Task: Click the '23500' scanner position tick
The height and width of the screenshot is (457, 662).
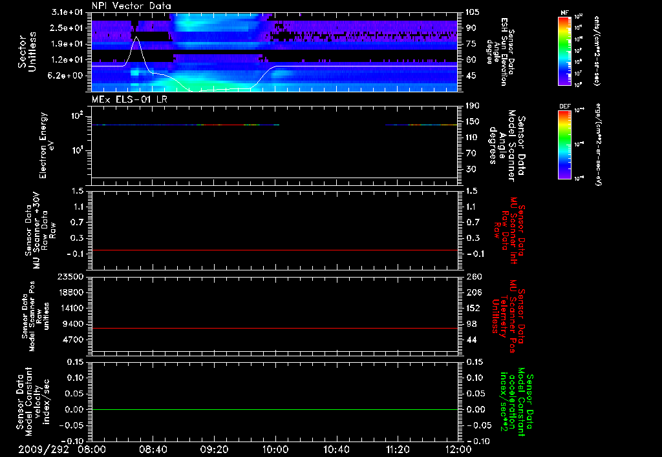Action: pos(70,276)
